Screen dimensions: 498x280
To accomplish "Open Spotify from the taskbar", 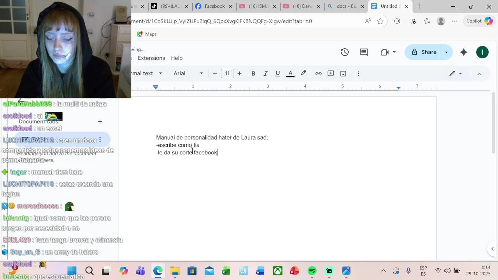I will [x=312, y=271].
